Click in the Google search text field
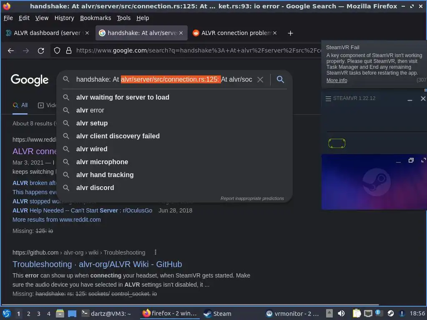This screenshot has height=320, width=427. click(x=163, y=80)
